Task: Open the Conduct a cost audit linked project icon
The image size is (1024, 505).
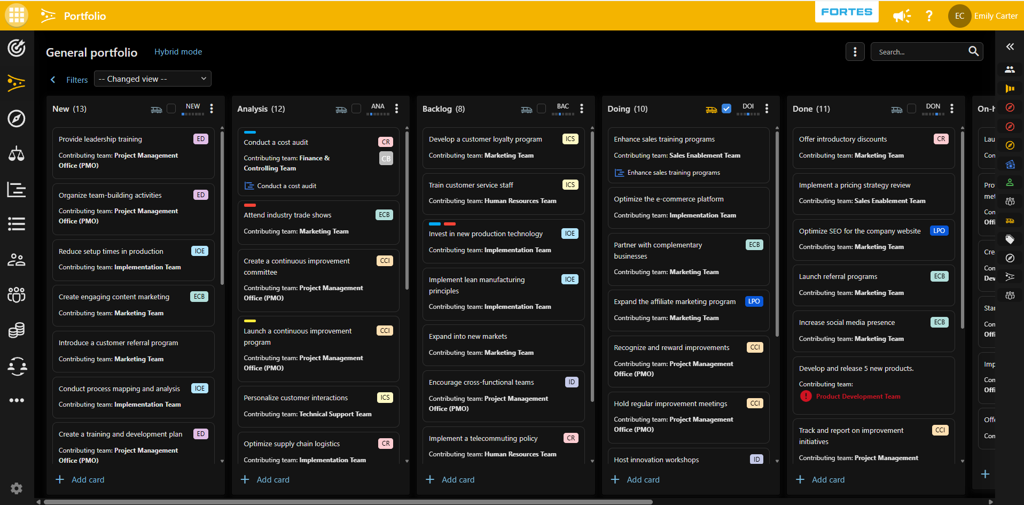Action: 249,186
